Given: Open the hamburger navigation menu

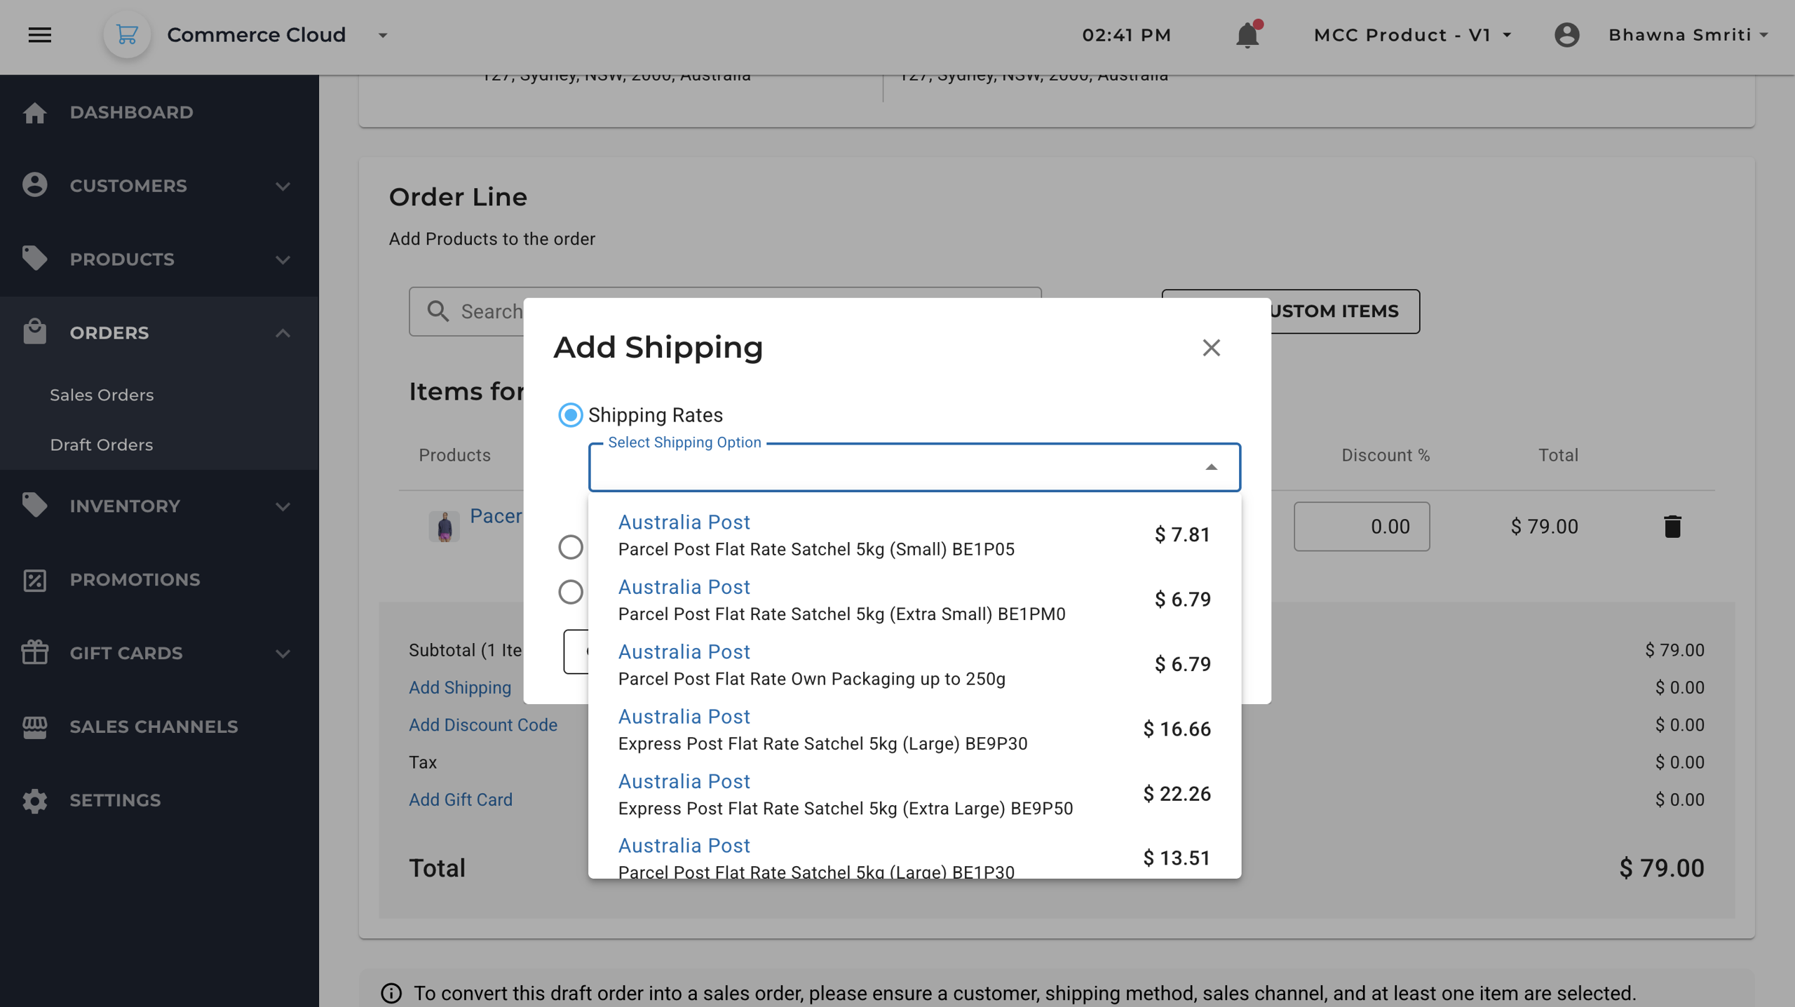Looking at the screenshot, I should pos(40,34).
